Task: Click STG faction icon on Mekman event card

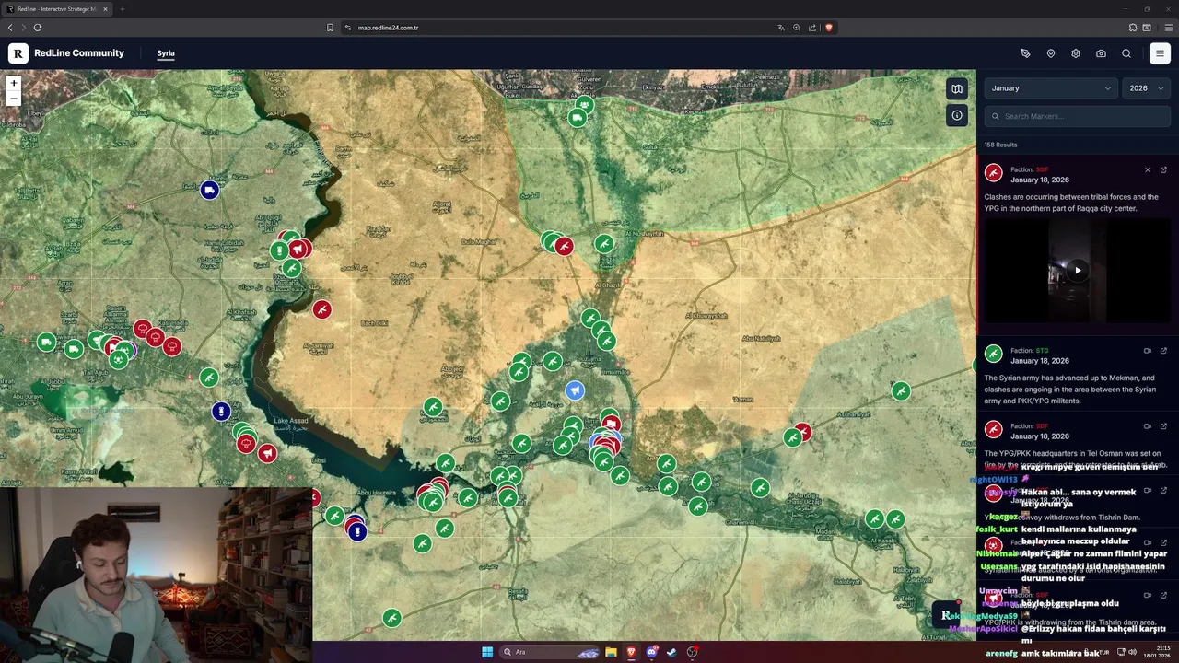Action: tap(993, 354)
